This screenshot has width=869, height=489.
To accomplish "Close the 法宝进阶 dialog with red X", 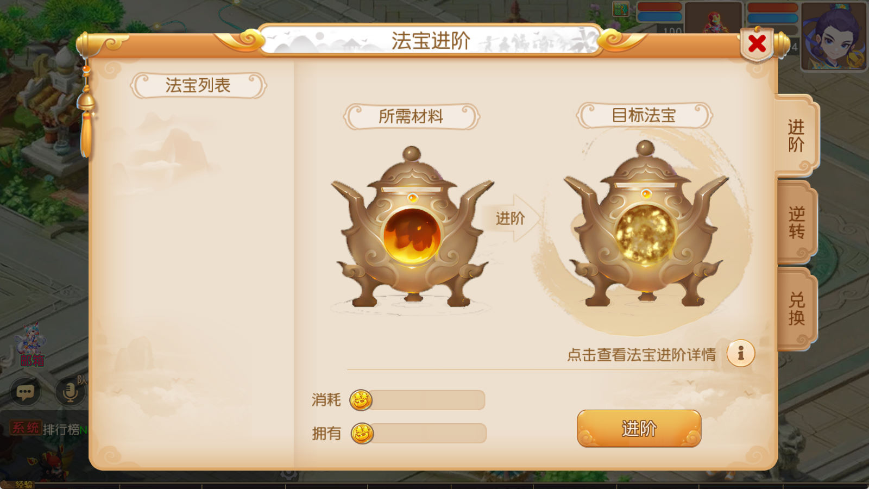I will coord(757,44).
